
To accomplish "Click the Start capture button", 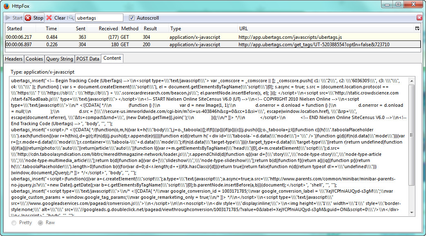I will click(x=14, y=18).
